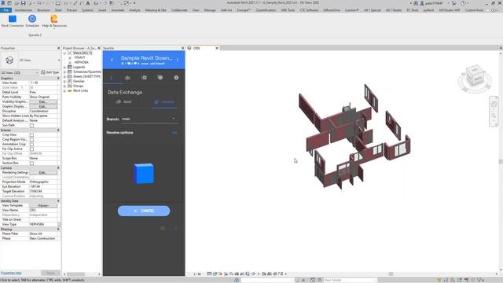Viewport: 503px width, 283px height.
Task: Open the 3D View {3D} instance filter dropdown
Action: tap(20, 72)
